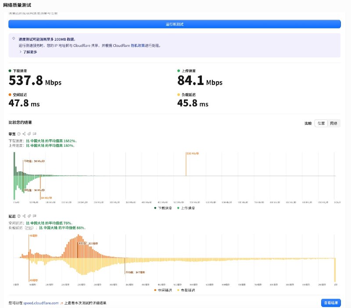This screenshot has width=351, height=308.
Task: Click the orange dot next to 空闲延迟 metric label
Action: [10, 95]
